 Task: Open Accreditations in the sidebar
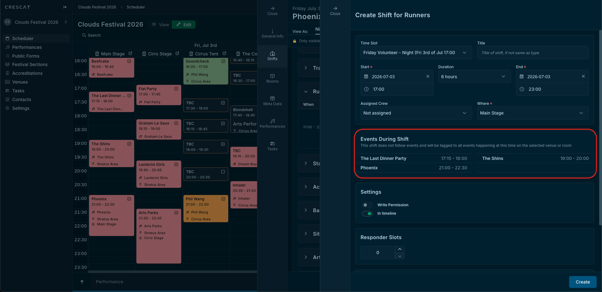[27, 73]
